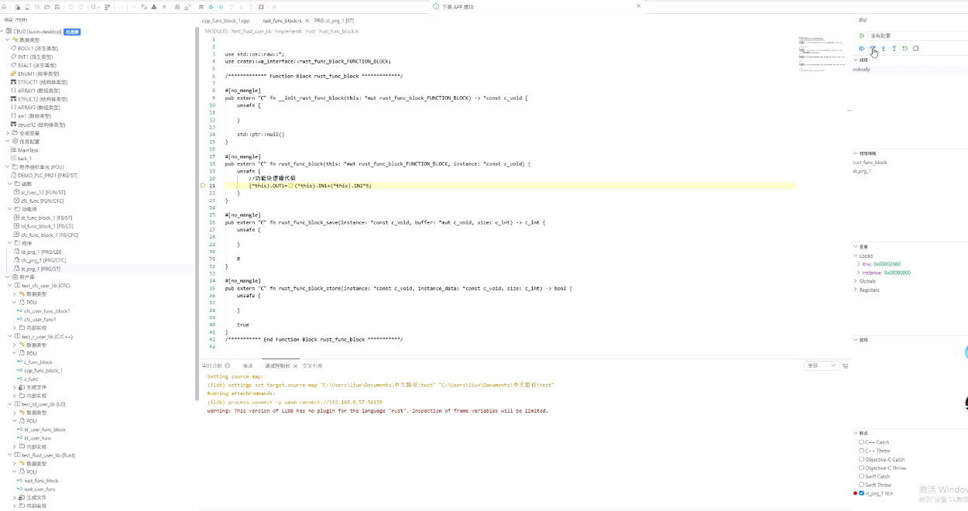Expand the 'instance' local variable
The width and height of the screenshot is (968, 511).
coord(858,273)
